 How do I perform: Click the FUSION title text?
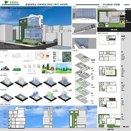click(6, 8)
